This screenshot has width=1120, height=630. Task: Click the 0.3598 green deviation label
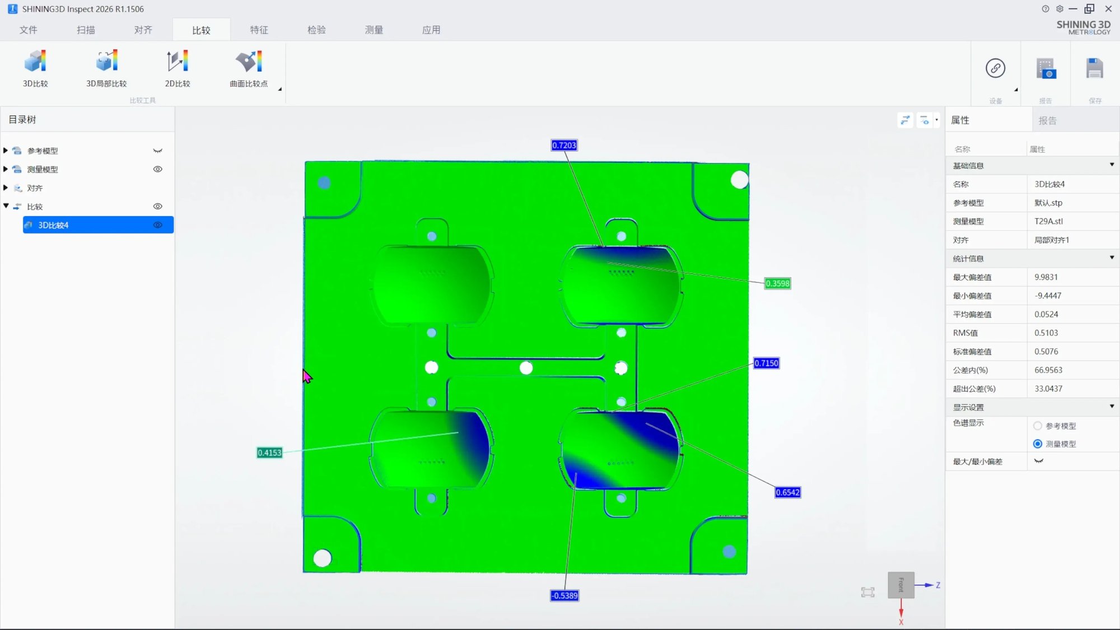[777, 283]
